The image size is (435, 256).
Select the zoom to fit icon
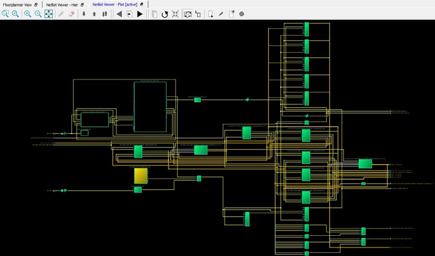48,14
